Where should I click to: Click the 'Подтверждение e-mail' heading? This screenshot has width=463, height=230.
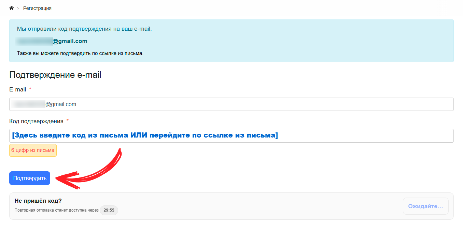(x=55, y=75)
